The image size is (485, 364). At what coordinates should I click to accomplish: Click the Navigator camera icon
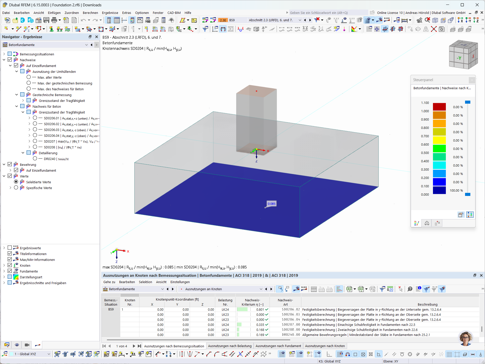(x=27, y=345)
